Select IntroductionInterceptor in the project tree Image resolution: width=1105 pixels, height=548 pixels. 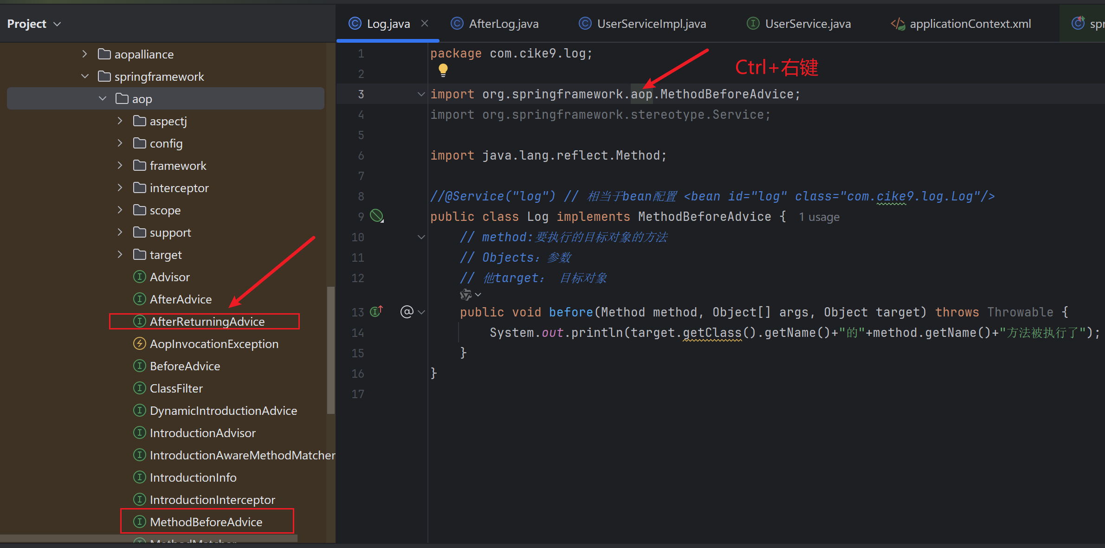pos(213,500)
